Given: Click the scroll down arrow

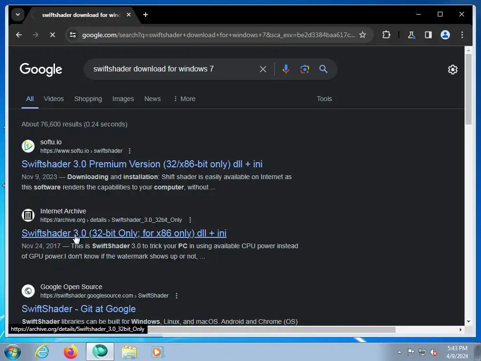Looking at the screenshot, I should (x=468, y=322).
